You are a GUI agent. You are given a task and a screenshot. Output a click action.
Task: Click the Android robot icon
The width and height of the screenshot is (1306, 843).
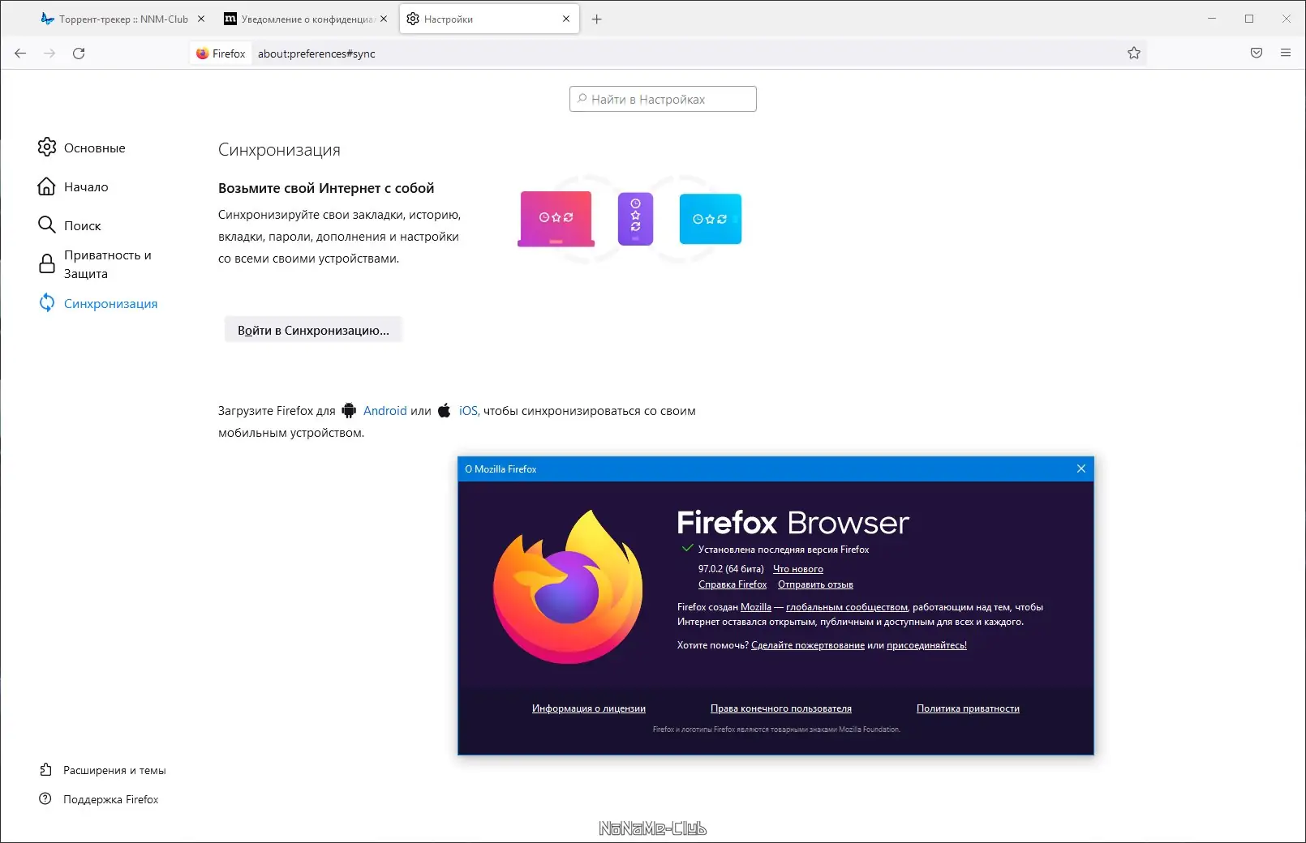[x=350, y=411]
